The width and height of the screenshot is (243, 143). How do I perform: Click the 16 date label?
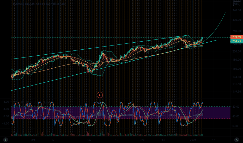[117, 140]
